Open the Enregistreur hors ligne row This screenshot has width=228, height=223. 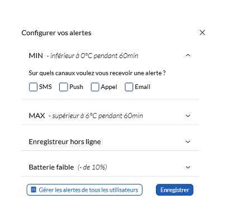tap(110, 142)
